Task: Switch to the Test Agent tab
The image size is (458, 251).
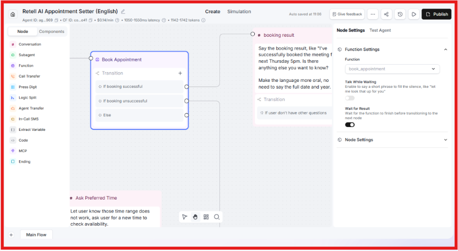Action: click(x=380, y=30)
